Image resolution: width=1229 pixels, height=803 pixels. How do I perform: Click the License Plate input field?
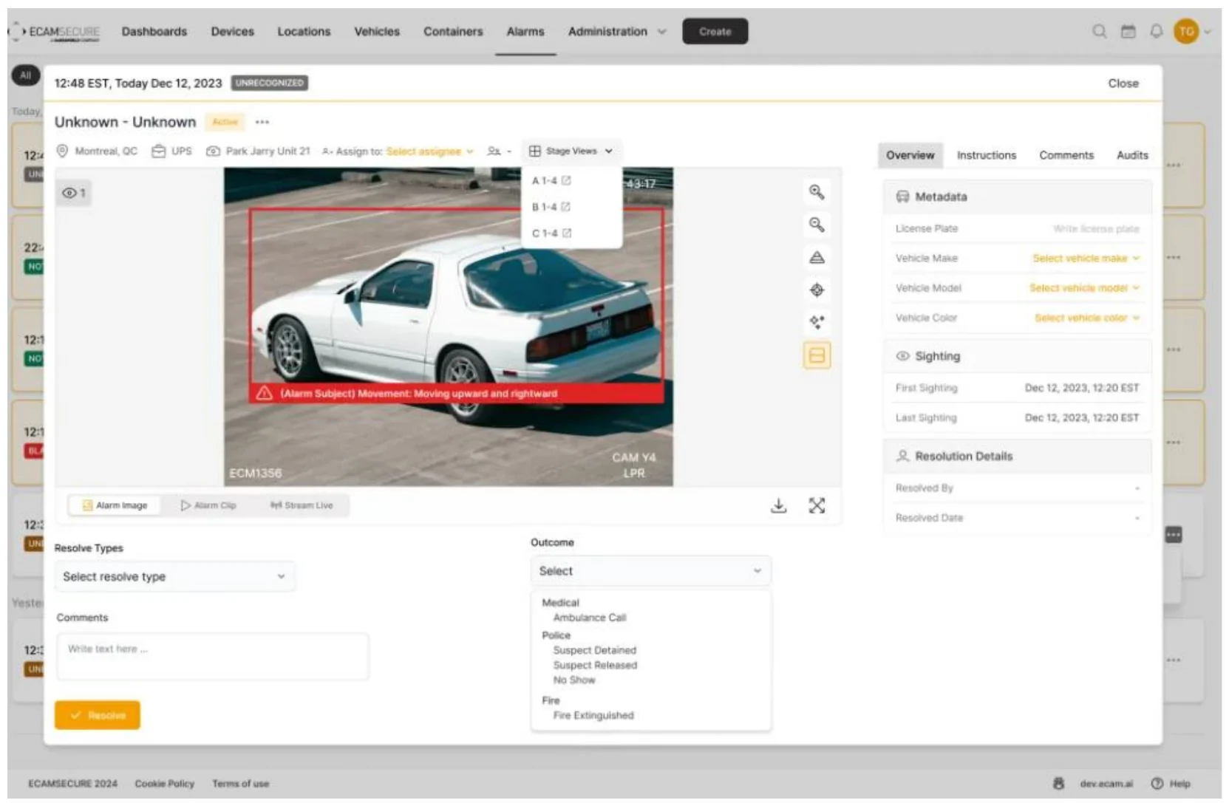1095,229
